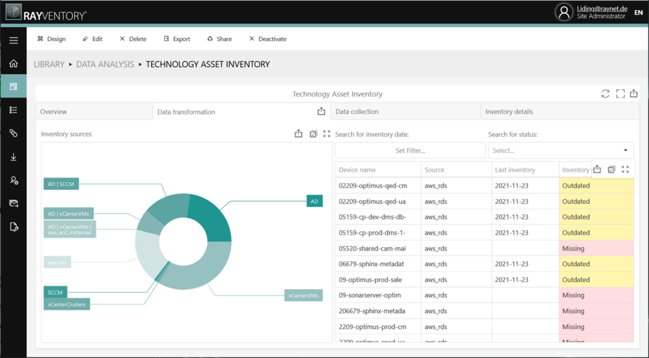Viewport: 649px width, 358px height.
Task: Maximize the Inventory sources chart
Action: click(x=326, y=134)
